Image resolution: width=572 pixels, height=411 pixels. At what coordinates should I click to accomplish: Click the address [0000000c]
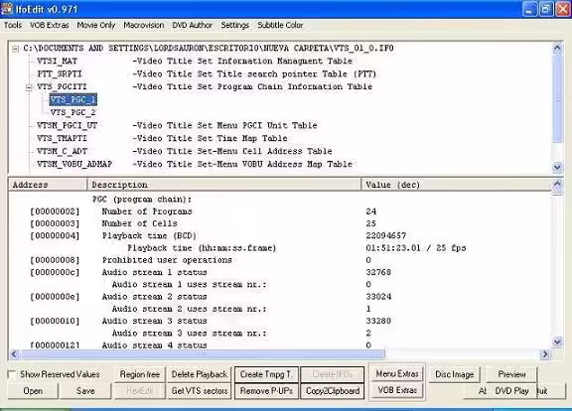tap(55, 272)
